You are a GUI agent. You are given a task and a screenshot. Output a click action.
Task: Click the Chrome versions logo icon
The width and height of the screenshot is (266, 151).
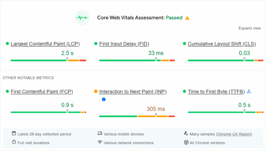pos(186,142)
